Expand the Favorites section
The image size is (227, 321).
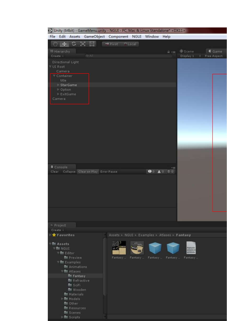[50, 235]
